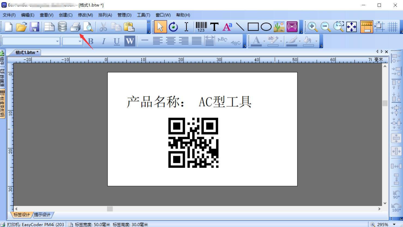403x227 pixels.
Task: Select the zoom in magnifier
Action: click(x=312, y=26)
